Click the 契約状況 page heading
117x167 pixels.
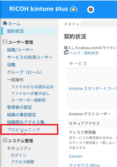(75, 37)
